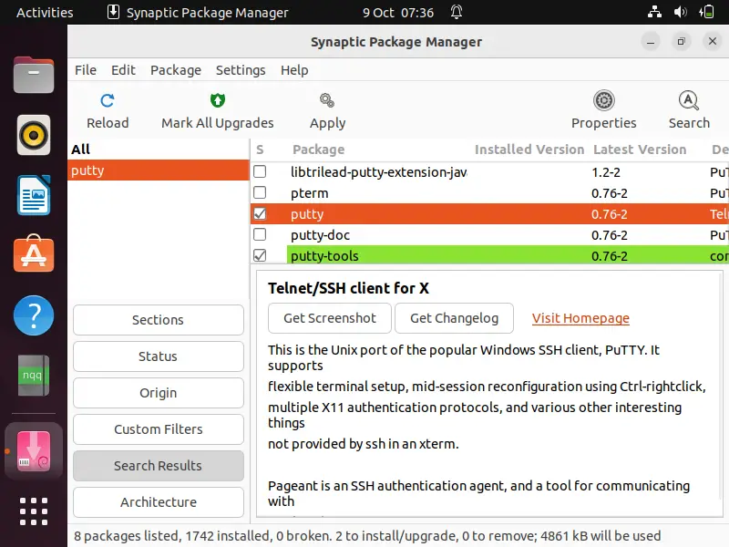Mark the pterm package checkbox
The height and width of the screenshot is (547, 729).
260,192
